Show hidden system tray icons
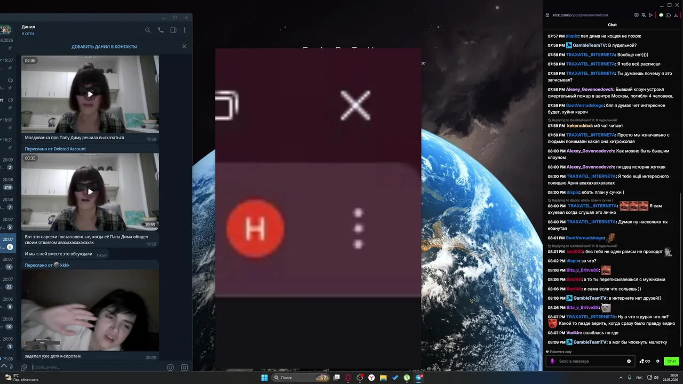The height and width of the screenshot is (384, 683). [x=621, y=378]
